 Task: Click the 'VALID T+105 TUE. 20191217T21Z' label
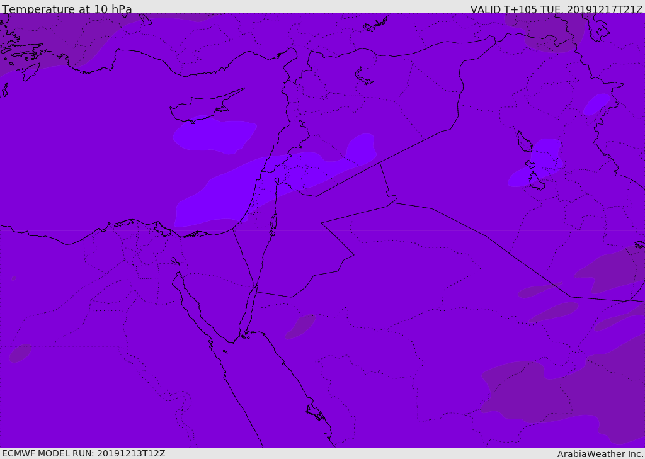click(557, 9)
